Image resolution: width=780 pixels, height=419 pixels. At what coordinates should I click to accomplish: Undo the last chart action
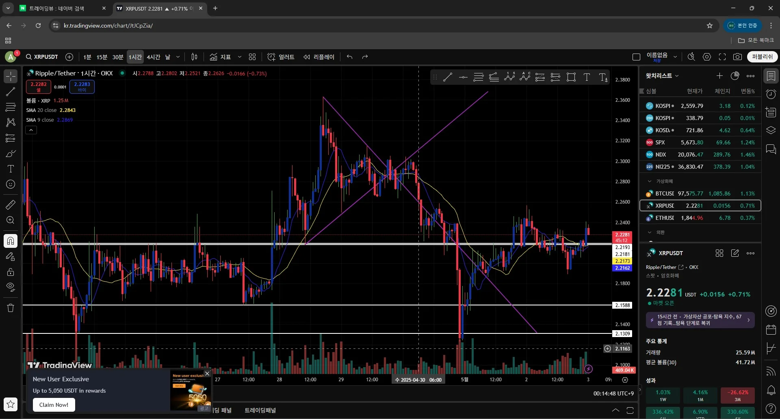pos(349,57)
